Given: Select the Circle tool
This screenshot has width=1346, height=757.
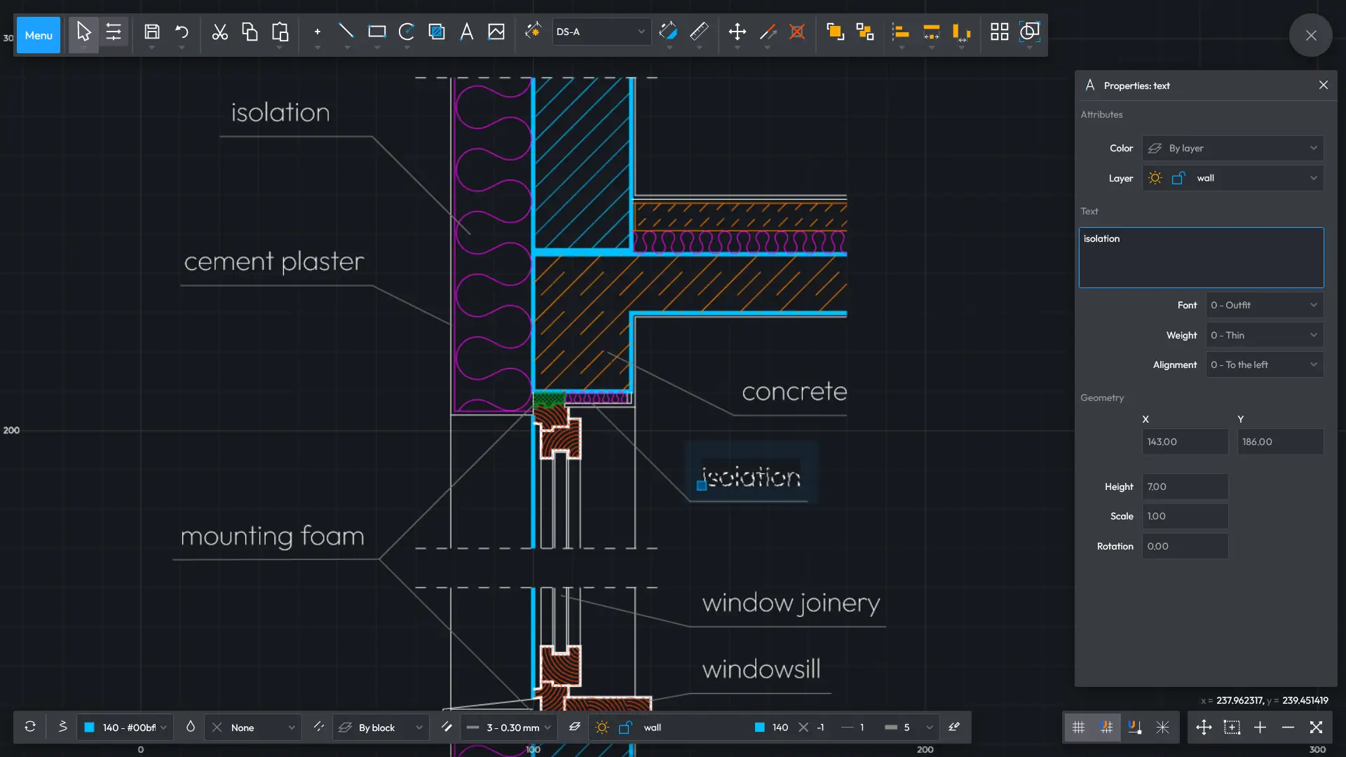Looking at the screenshot, I should [x=407, y=32].
